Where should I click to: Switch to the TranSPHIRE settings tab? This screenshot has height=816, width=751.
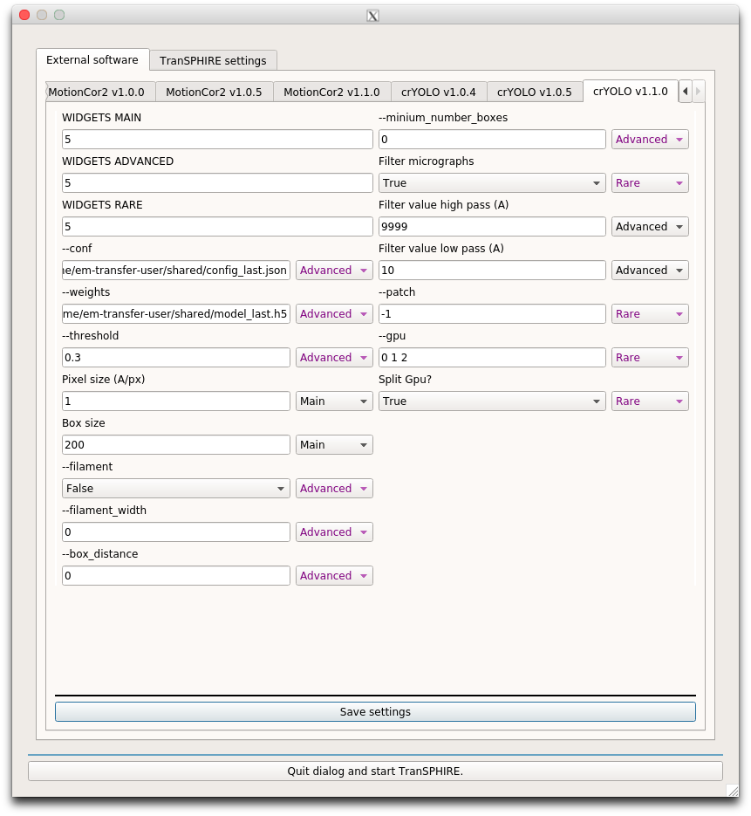pos(213,60)
